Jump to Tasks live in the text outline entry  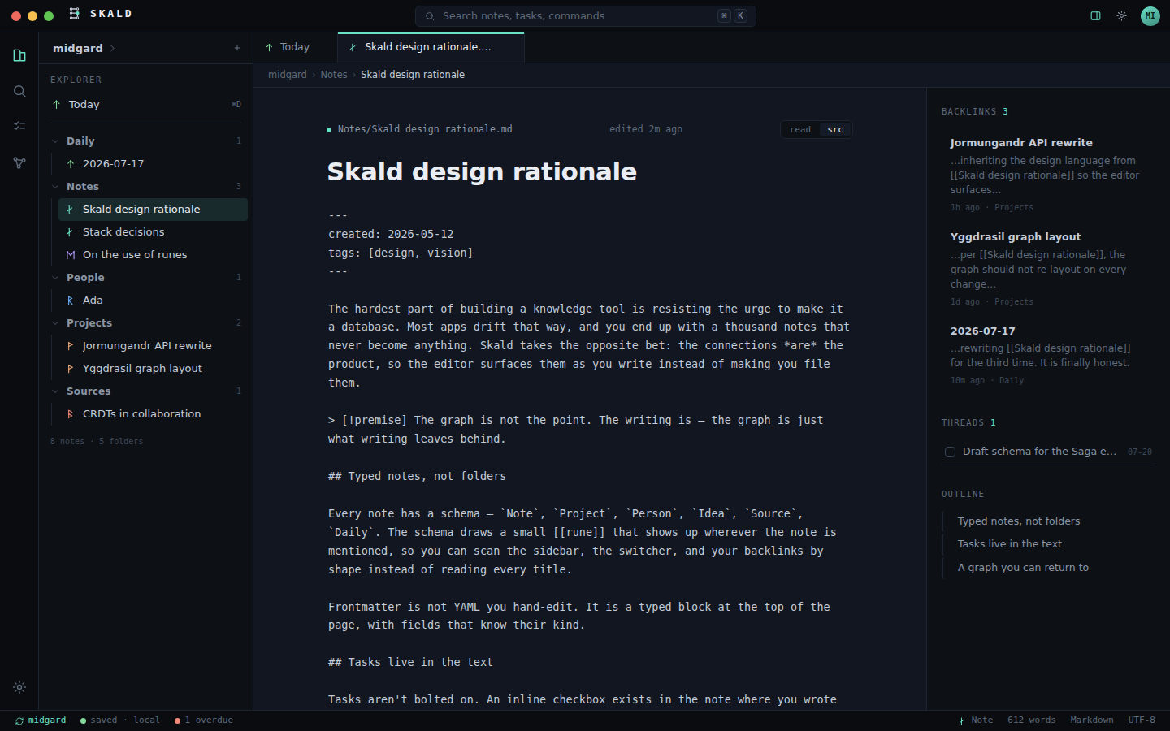point(1010,543)
